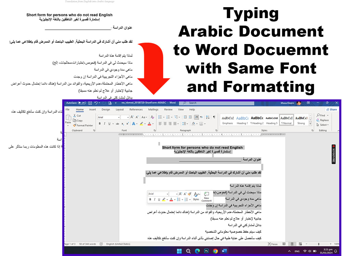Apply the Emphasis style

[227, 120]
